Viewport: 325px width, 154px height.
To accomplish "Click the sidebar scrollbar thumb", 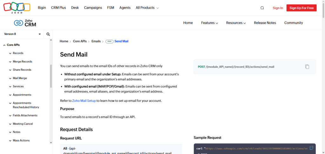I will click(x=51, y=76).
